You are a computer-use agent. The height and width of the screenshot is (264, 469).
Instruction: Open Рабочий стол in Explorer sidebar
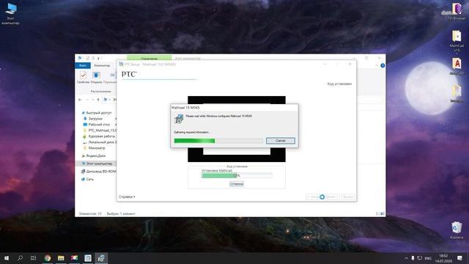tap(99, 125)
